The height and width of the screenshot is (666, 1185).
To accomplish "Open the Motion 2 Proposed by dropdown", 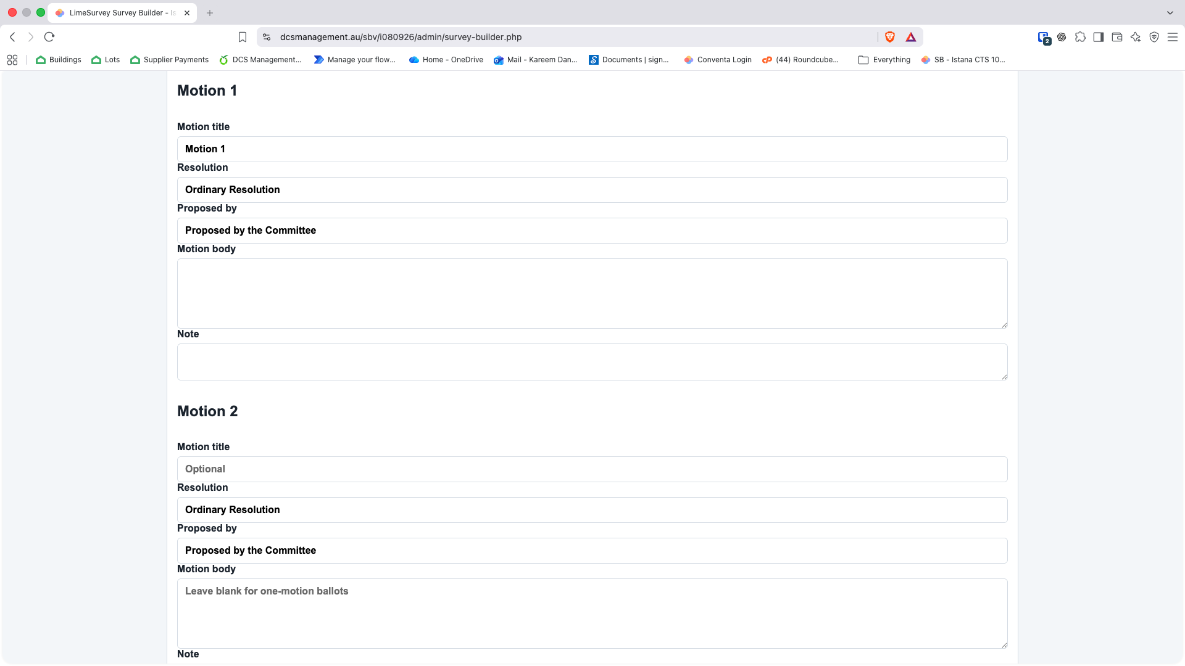I will [x=592, y=551].
